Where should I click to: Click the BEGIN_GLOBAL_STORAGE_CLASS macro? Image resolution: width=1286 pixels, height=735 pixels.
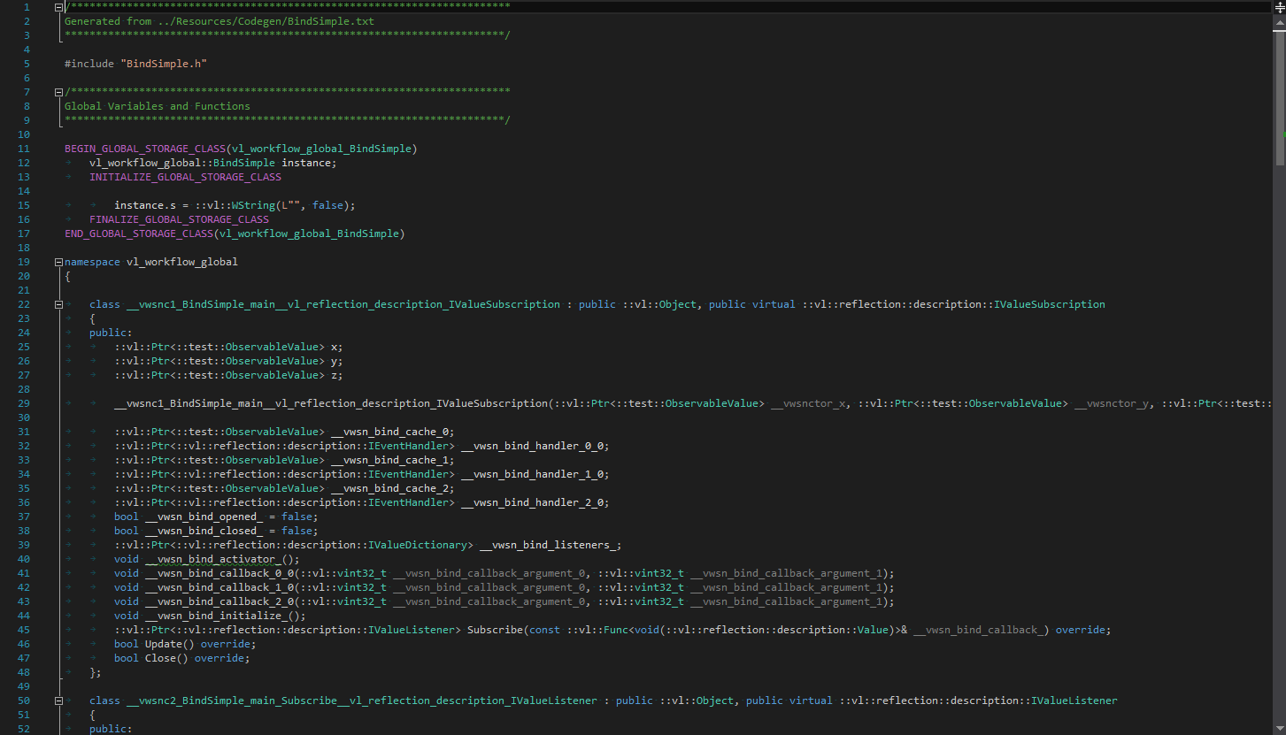(x=145, y=149)
